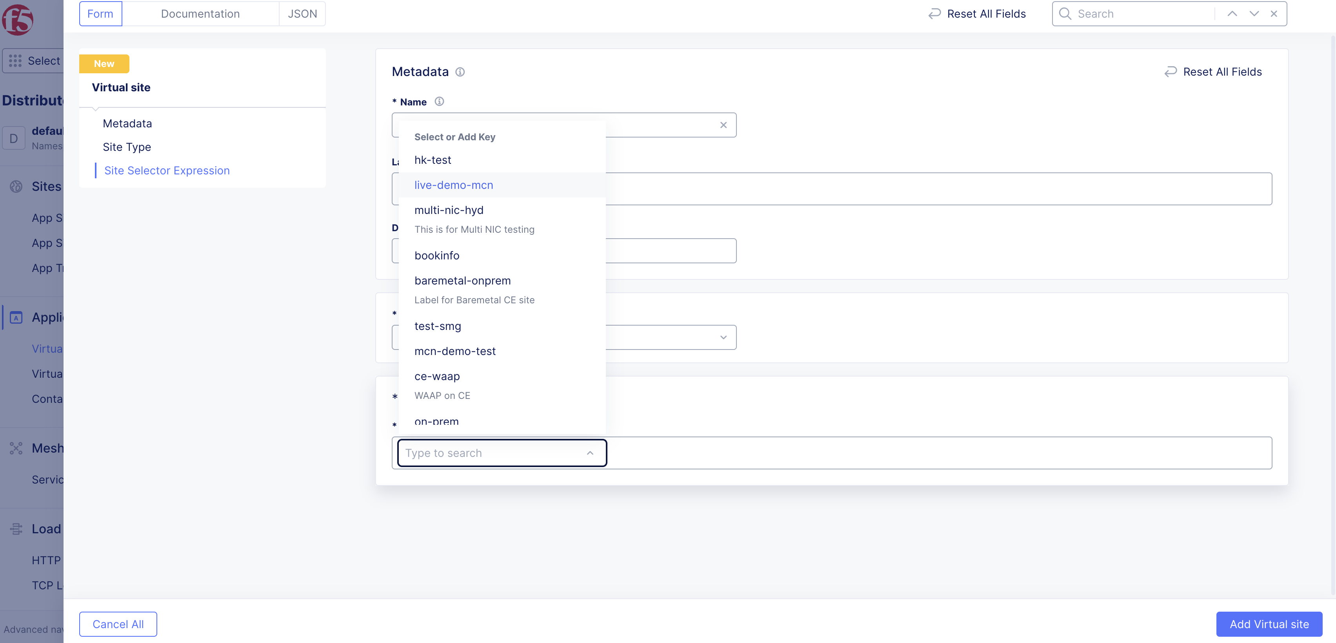Select live-demo-mcn from the key list
The image size is (1336, 643).
(453, 185)
